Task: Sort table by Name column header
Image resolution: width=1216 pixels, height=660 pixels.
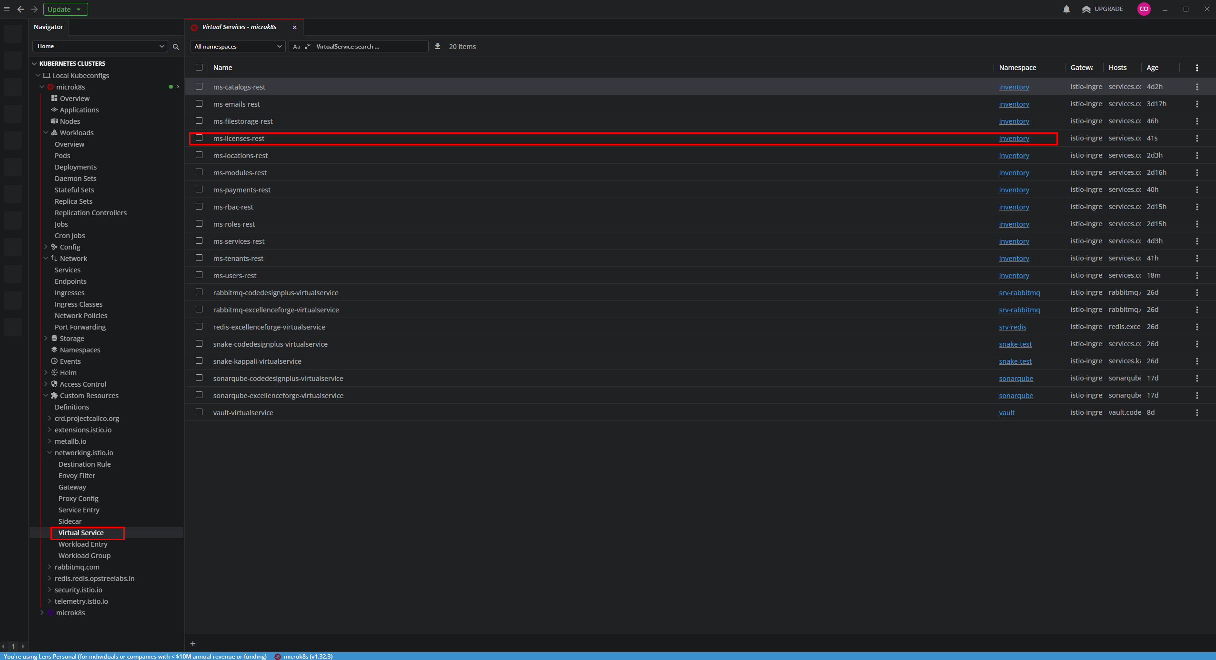Action: tap(222, 68)
